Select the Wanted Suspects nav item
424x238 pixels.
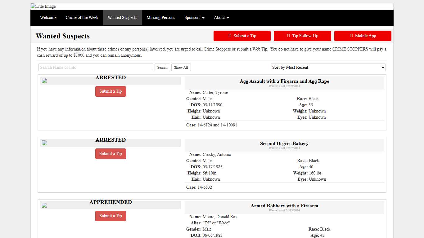122,18
